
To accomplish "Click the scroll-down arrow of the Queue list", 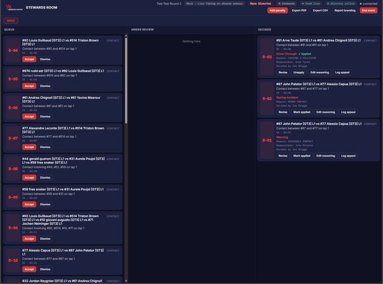I will point(126,281).
